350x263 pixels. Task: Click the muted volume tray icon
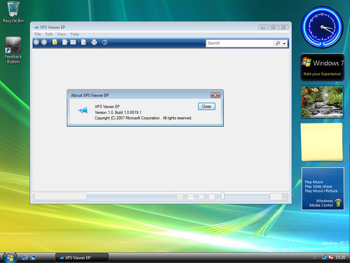331,257
